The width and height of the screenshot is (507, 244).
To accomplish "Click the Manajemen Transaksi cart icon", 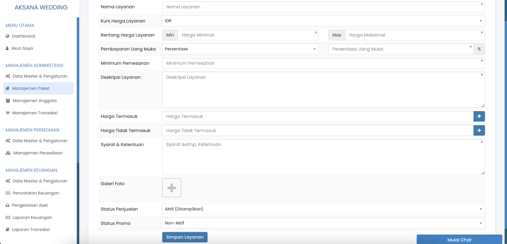I will click(x=7, y=113).
